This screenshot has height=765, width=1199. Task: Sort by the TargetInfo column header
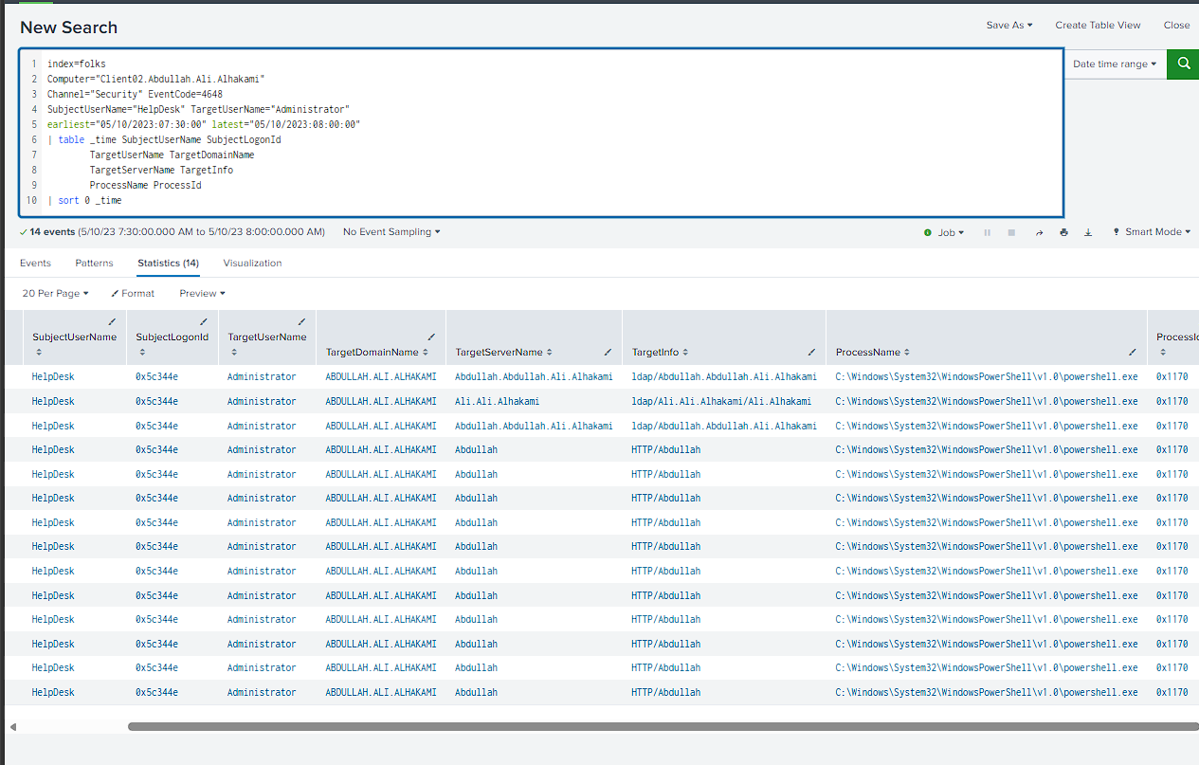[x=660, y=352]
